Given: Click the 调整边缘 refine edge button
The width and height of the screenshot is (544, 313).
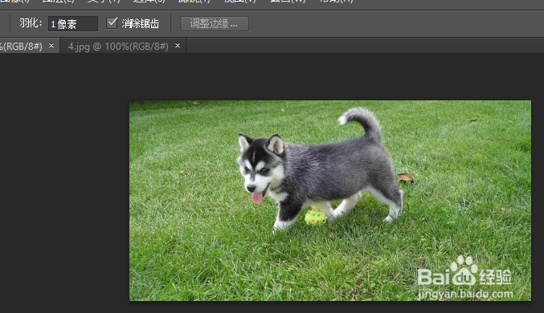Looking at the screenshot, I should pos(215,24).
